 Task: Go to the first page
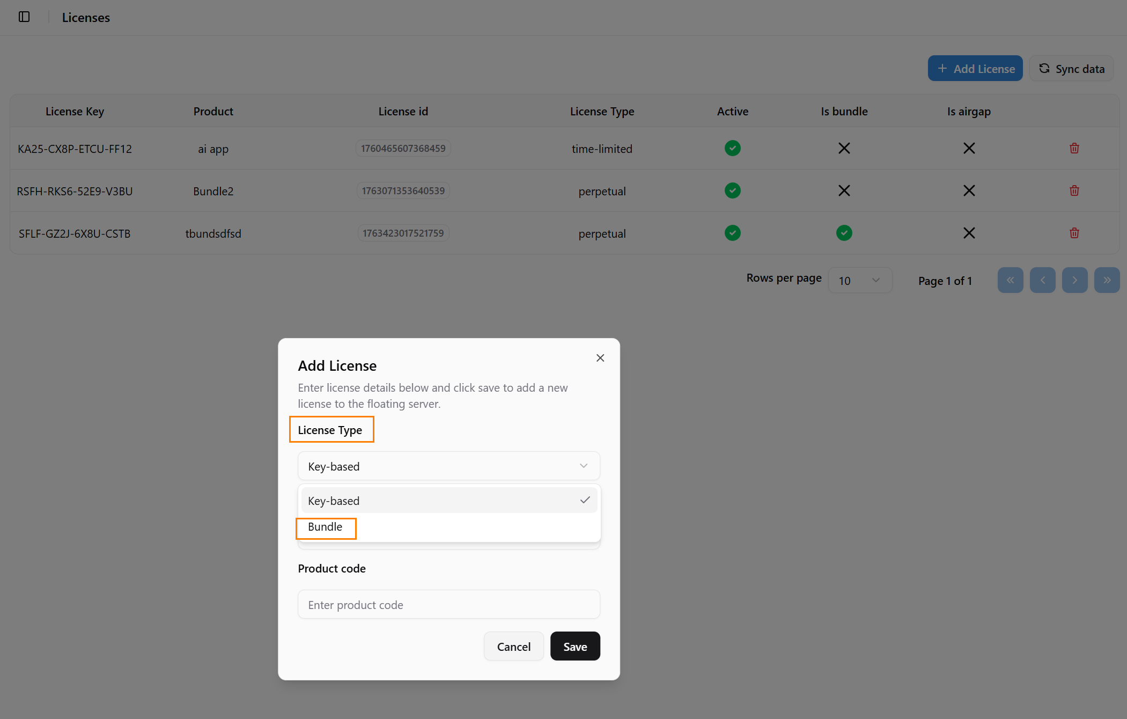click(x=1010, y=280)
